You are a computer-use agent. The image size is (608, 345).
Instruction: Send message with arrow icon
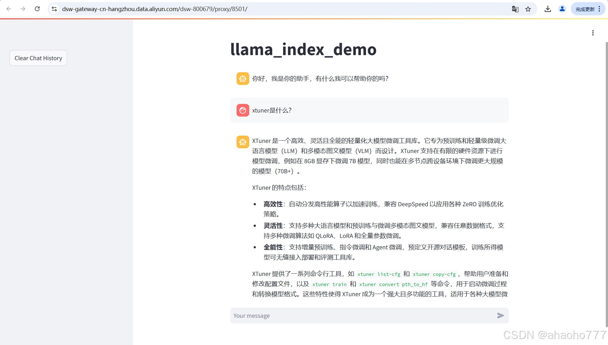pos(500,316)
